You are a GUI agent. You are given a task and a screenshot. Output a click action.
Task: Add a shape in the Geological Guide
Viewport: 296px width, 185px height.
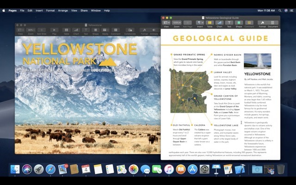point(239,23)
